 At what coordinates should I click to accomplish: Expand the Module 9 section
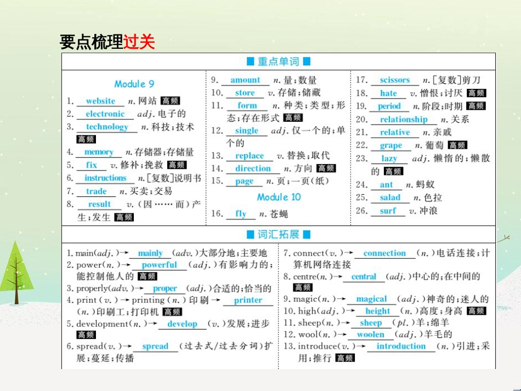pos(135,83)
